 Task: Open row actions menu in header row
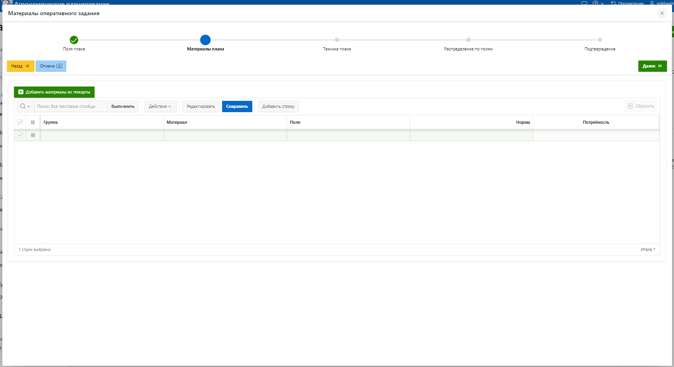[x=33, y=122]
